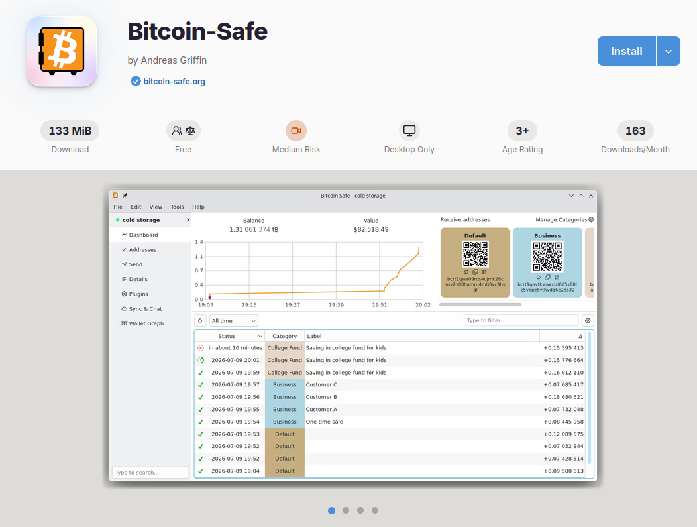Click the Category column header

(x=284, y=336)
